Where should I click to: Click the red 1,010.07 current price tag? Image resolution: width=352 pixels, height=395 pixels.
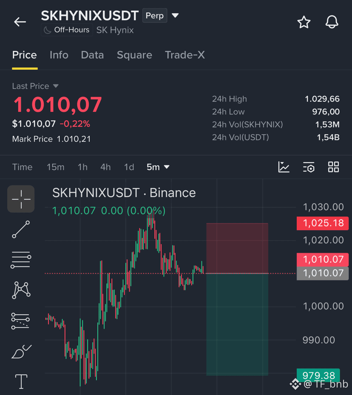pyautogui.click(x=323, y=260)
